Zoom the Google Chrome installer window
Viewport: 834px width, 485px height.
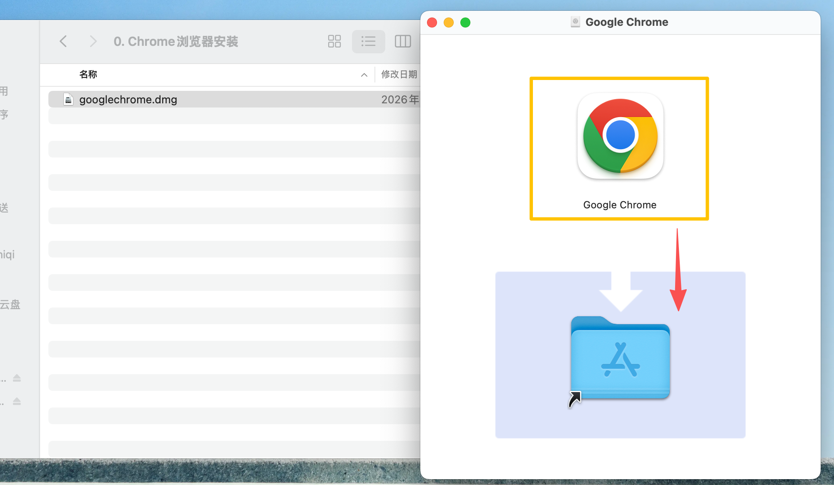pyautogui.click(x=465, y=22)
